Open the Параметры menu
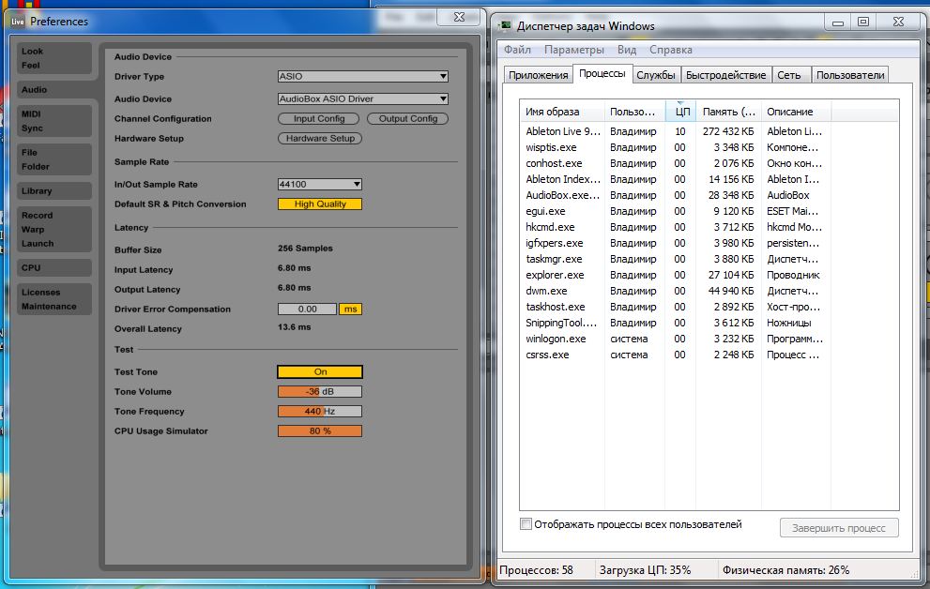 pos(574,50)
